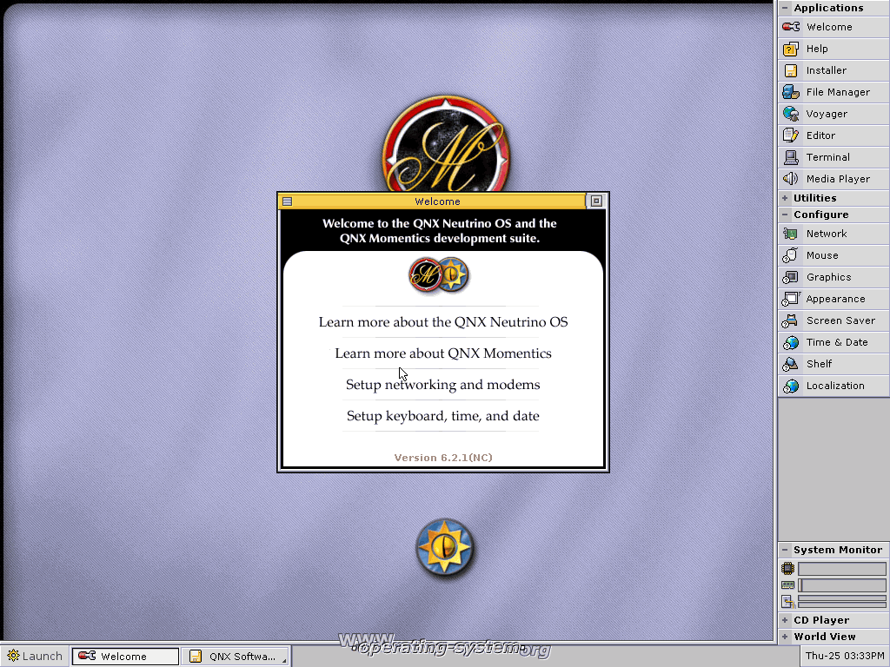Collapse the Applications shelf group

pyautogui.click(x=785, y=8)
